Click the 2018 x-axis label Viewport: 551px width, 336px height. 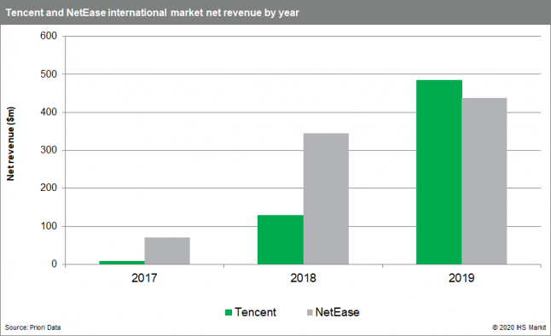303,278
